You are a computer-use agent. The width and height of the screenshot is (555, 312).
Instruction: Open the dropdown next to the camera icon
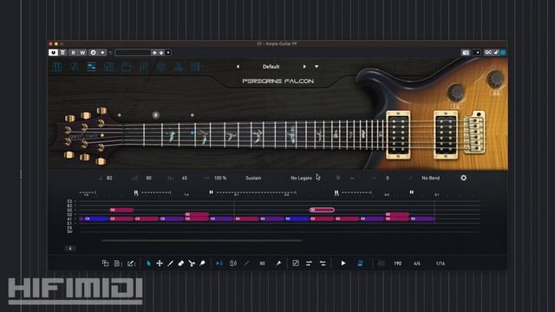[477, 52]
